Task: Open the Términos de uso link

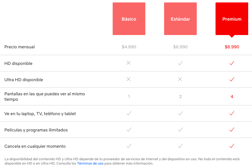Action: coord(90,163)
